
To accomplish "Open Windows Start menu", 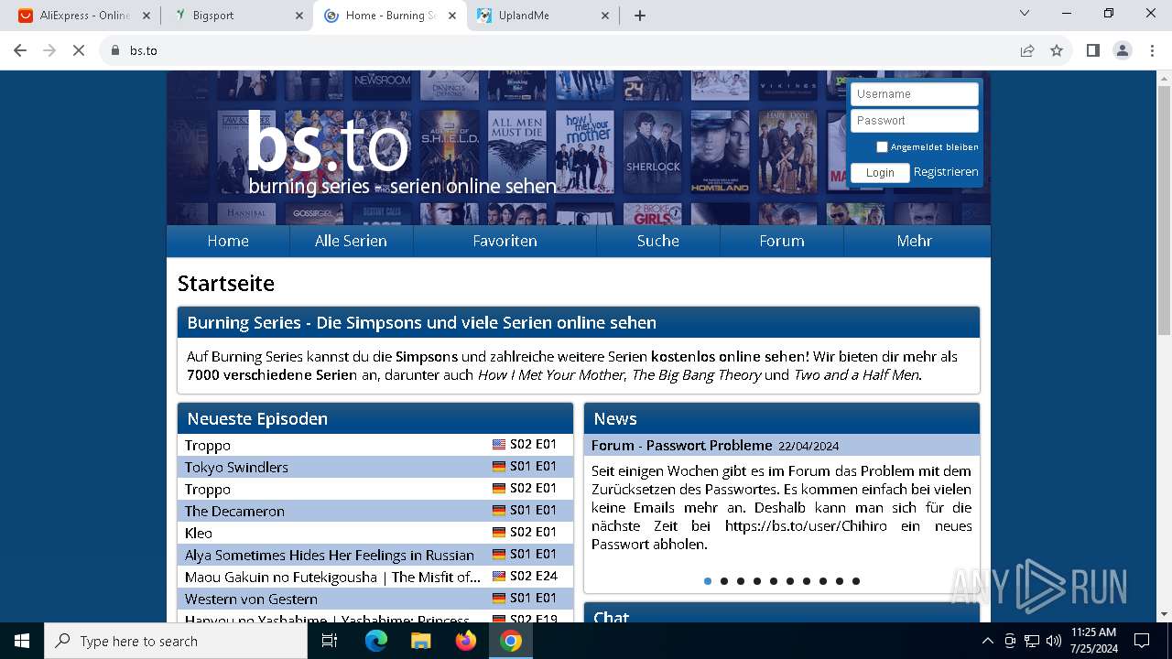I will tap(22, 641).
